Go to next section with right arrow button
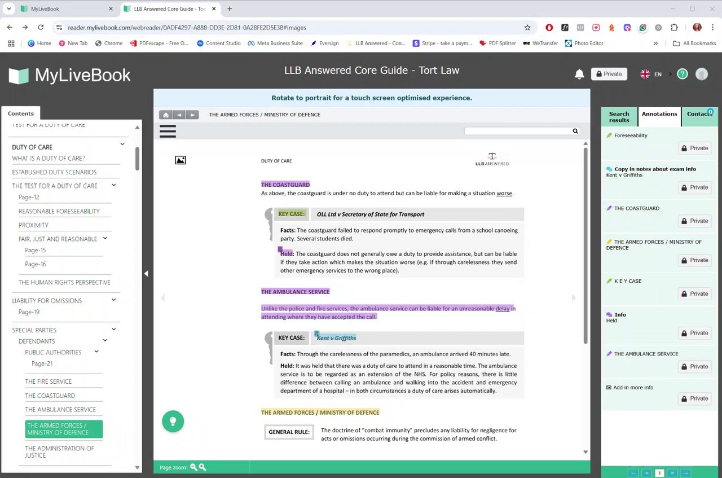Screen dimensions: 722x478 tap(192, 115)
